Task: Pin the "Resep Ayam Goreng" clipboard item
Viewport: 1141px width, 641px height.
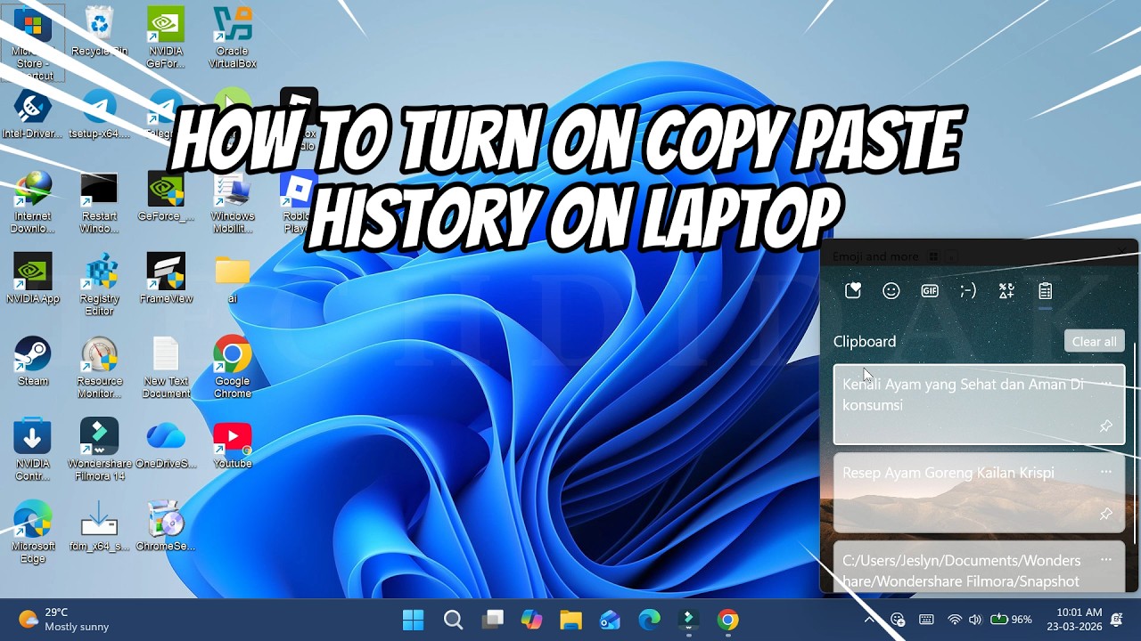Action: pyautogui.click(x=1105, y=514)
